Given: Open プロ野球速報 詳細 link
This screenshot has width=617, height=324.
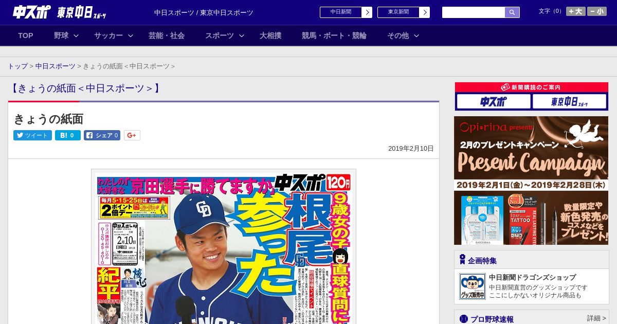Looking at the screenshot, I should click(x=596, y=318).
